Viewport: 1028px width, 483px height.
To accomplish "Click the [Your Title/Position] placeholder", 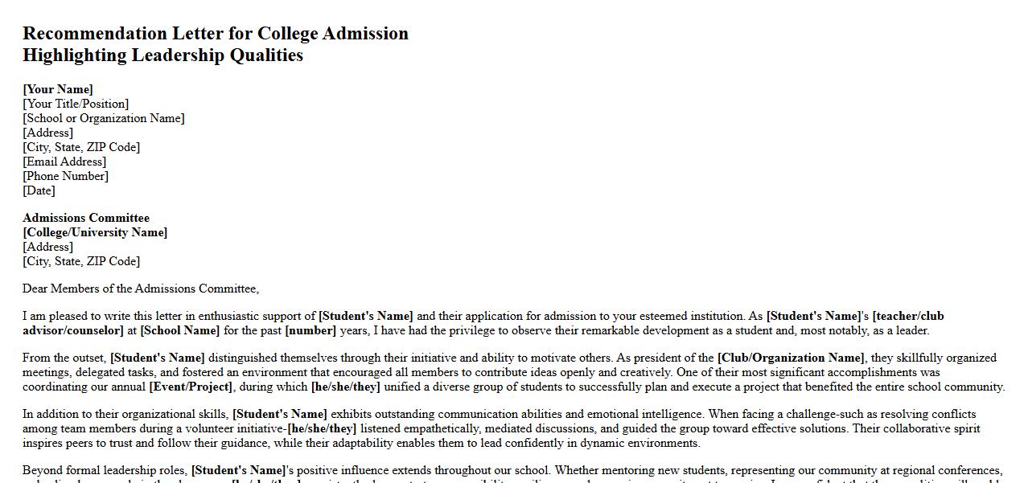I will 76,104.
